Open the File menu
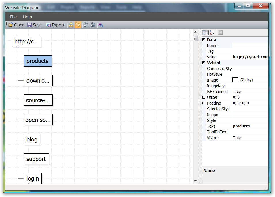275x197 pixels. pos(13,17)
